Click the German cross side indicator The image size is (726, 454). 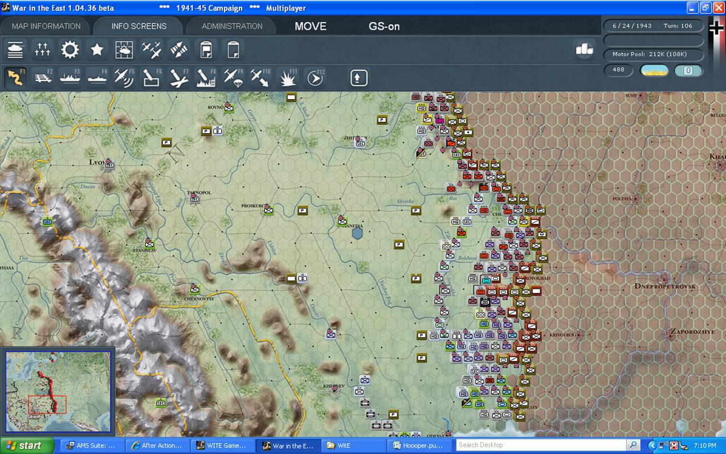click(716, 27)
